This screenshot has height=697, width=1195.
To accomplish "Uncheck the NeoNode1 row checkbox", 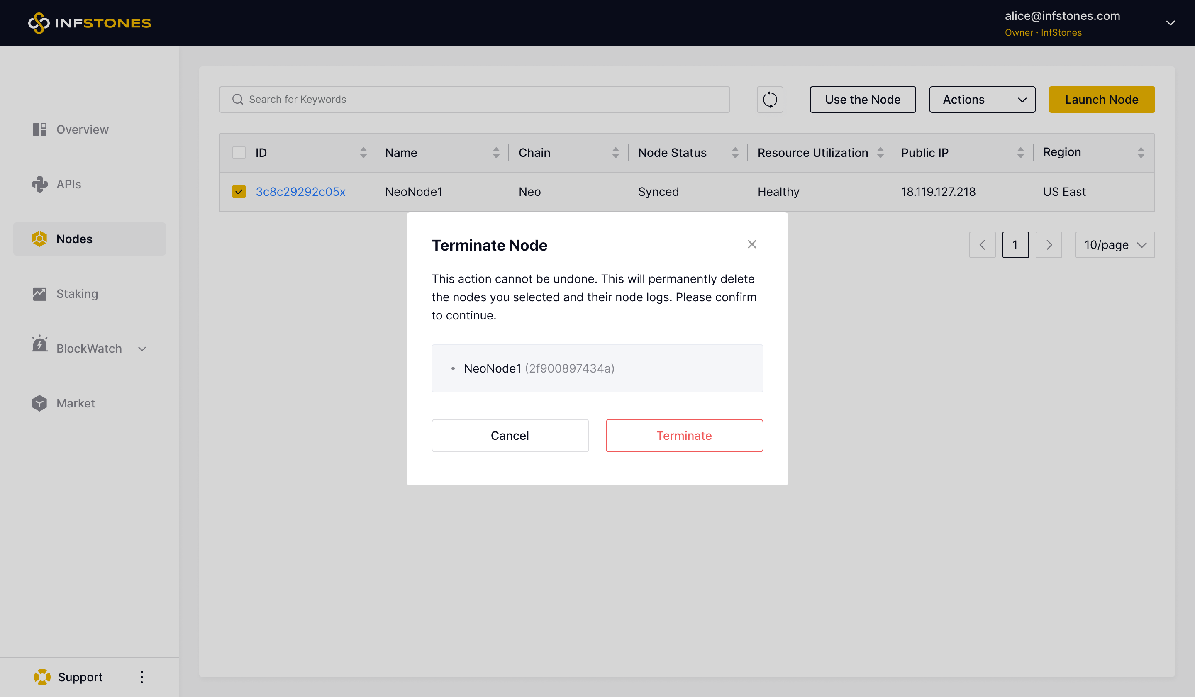I will (239, 192).
